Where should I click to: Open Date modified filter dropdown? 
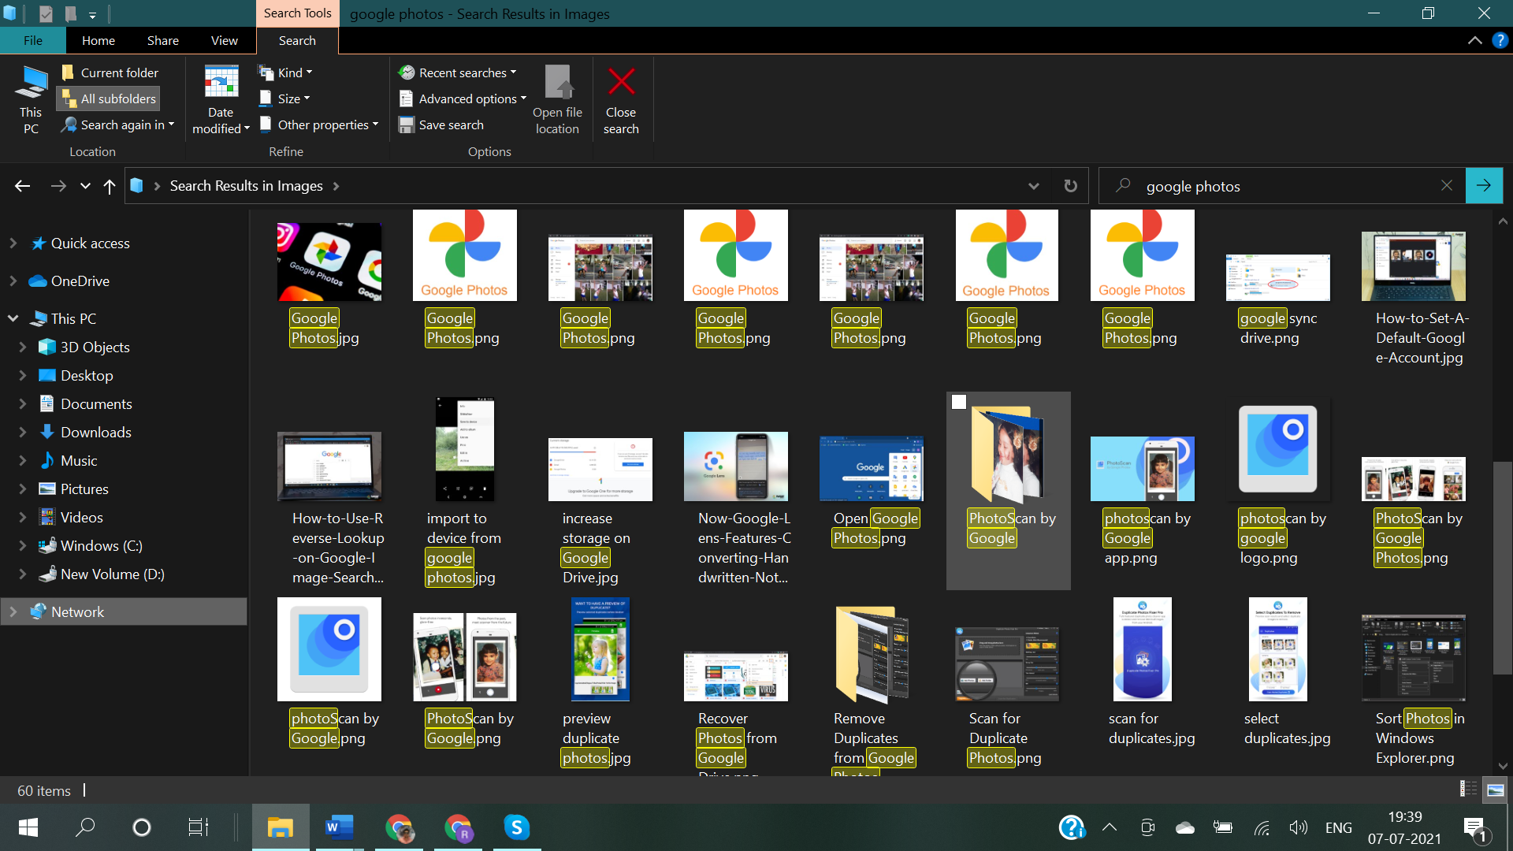click(x=221, y=100)
